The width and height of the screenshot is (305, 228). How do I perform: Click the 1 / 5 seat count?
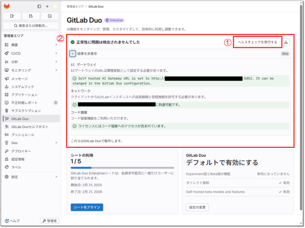[x=76, y=161]
